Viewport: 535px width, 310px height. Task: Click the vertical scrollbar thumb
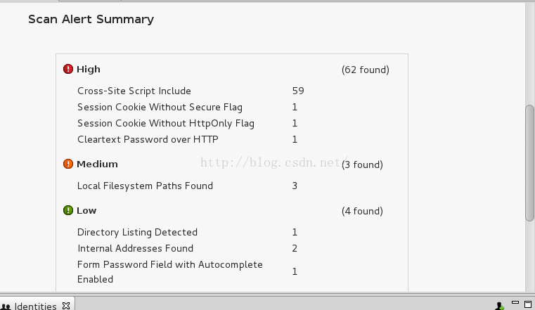point(529,163)
